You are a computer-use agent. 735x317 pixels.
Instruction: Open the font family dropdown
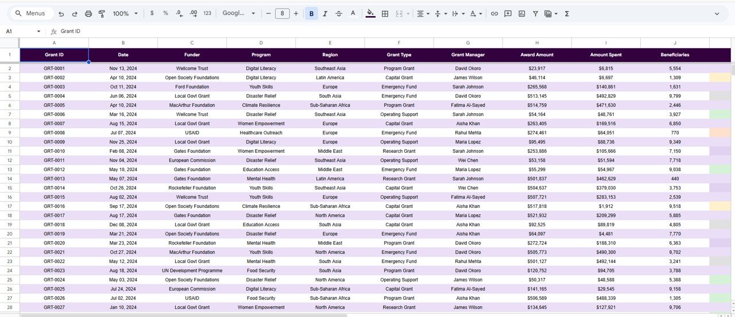pyautogui.click(x=238, y=13)
